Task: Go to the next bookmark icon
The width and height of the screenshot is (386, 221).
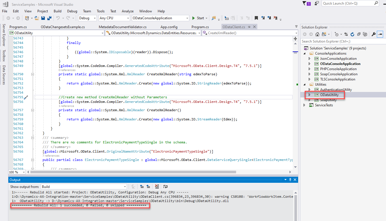Action: 269,18
